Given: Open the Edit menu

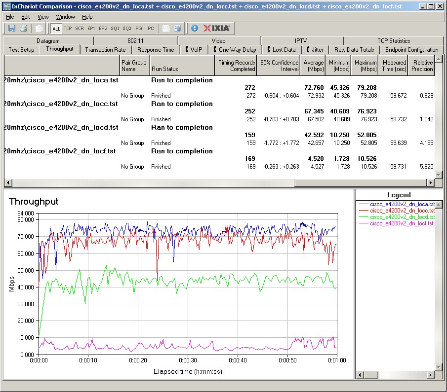Looking at the screenshot, I should coord(26,17).
